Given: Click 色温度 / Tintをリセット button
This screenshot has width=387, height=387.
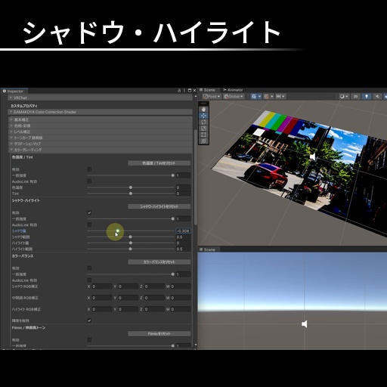Looking at the screenshot, I should click(159, 163).
